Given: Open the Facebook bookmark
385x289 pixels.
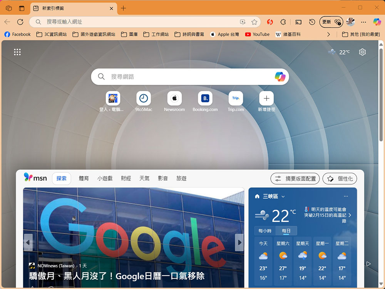Looking at the screenshot, I should pyautogui.click(x=17, y=34).
